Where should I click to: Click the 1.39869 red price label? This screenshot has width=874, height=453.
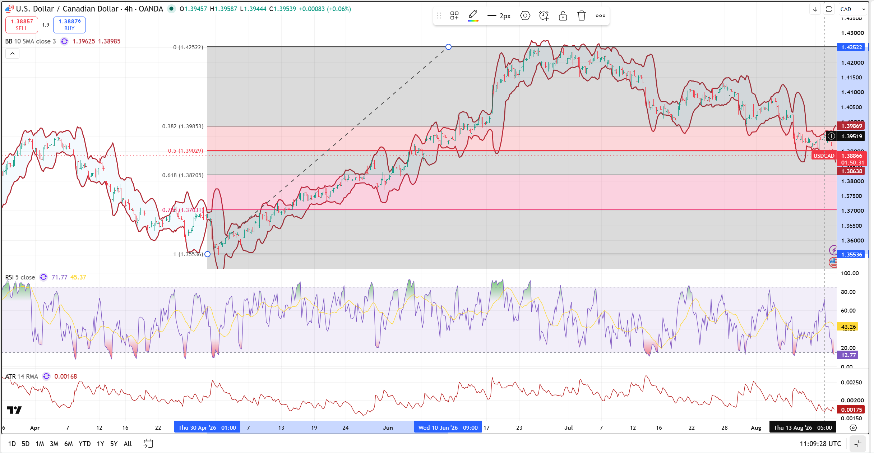tap(851, 126)
